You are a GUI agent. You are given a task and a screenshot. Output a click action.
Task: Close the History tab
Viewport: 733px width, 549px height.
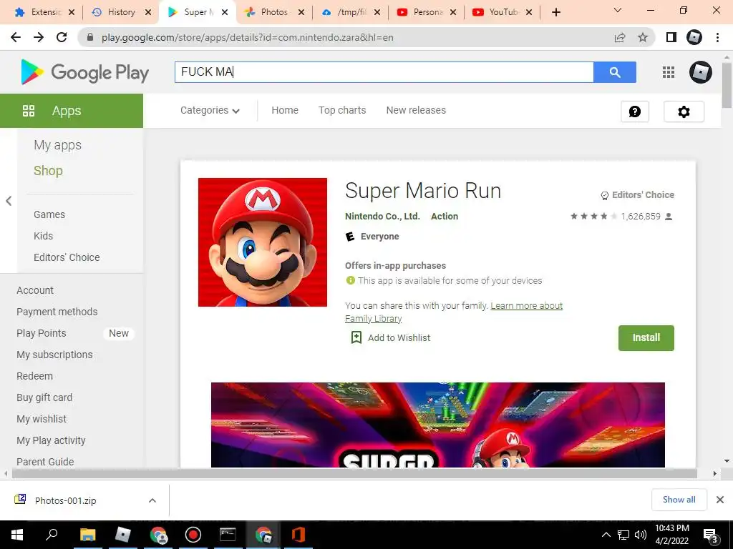point(148,12)
